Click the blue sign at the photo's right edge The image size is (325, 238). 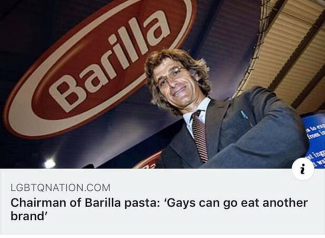pos(313,141)
